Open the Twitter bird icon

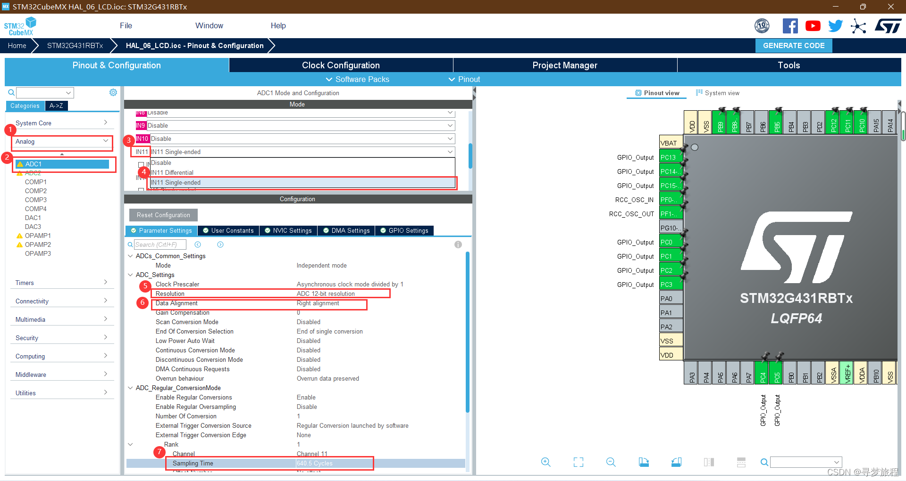[835, 26]
